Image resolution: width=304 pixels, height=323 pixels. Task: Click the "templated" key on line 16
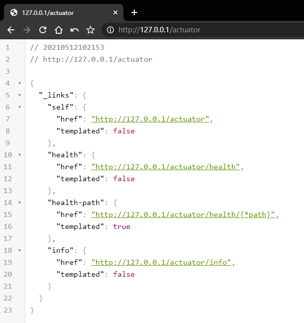[80, 226]
